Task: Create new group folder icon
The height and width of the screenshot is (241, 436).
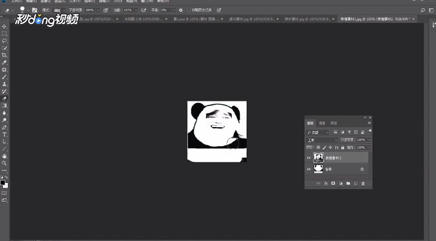Action: (348, 183)
